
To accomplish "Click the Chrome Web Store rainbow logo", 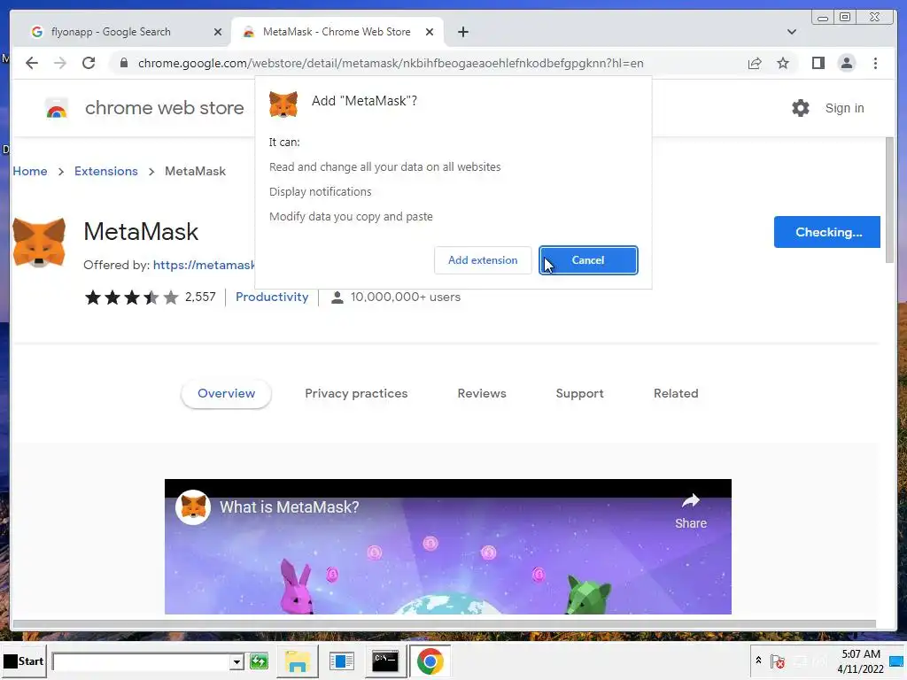I will [57, 108].
